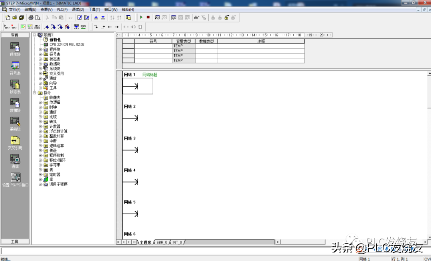Collapse the 指令 instruction tree node
Image resolution: width=431 pixels, height=261 pixels.
tap(35, 93)
